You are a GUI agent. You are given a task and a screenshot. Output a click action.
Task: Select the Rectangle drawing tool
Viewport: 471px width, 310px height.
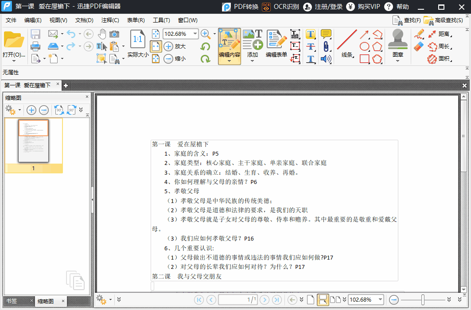click(364, 59)
